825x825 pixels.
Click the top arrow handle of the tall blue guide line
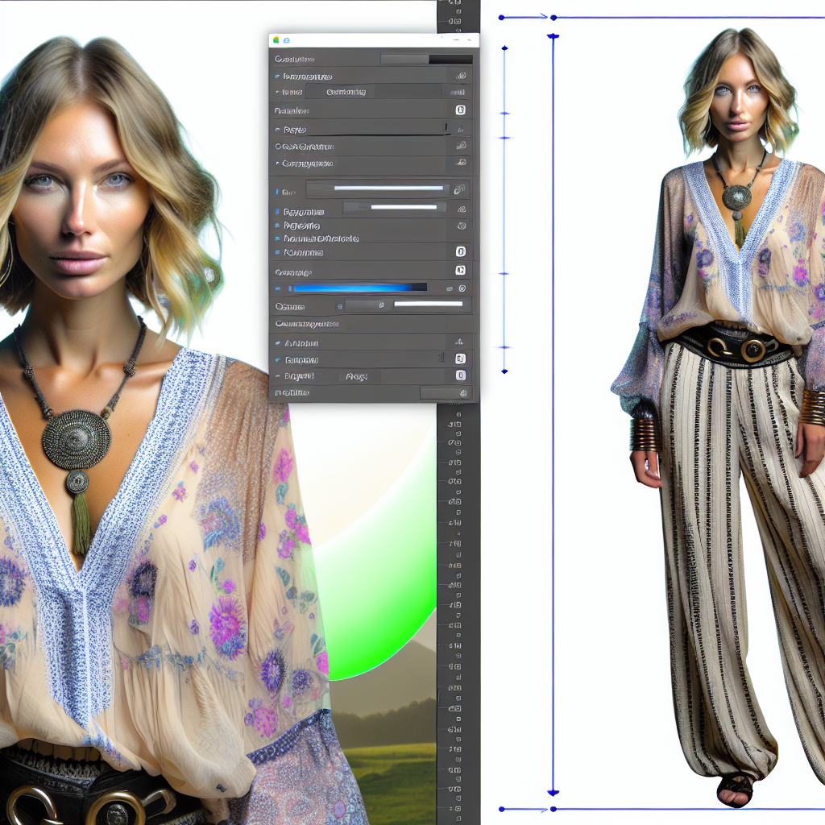(x=553, y=37)
